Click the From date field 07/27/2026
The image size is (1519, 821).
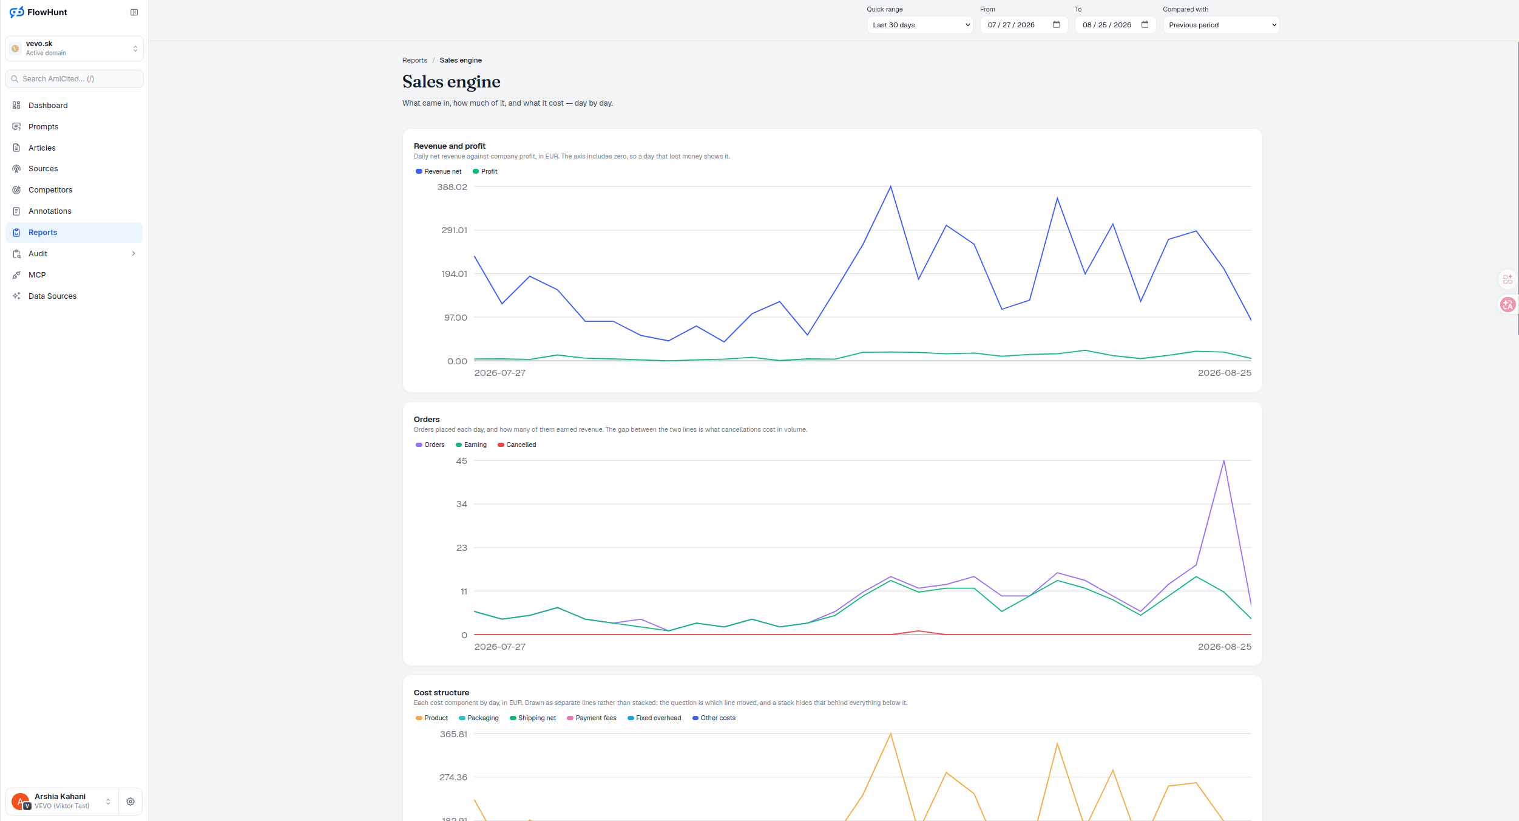(1024, 25)
